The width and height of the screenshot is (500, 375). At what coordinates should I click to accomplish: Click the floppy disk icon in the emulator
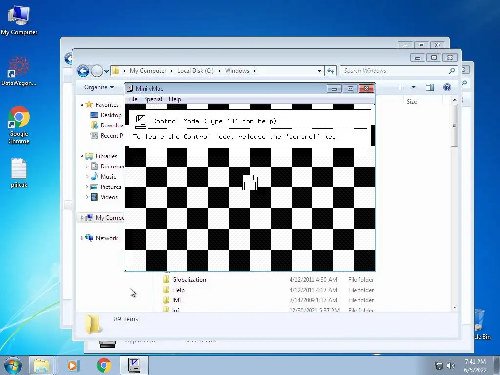coord(250,183)
